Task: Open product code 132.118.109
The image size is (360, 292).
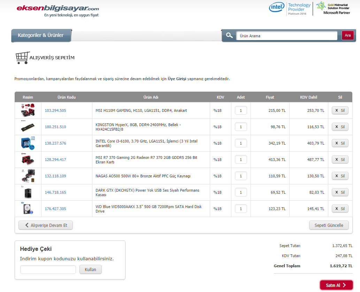Action: [x=55, y=176]
